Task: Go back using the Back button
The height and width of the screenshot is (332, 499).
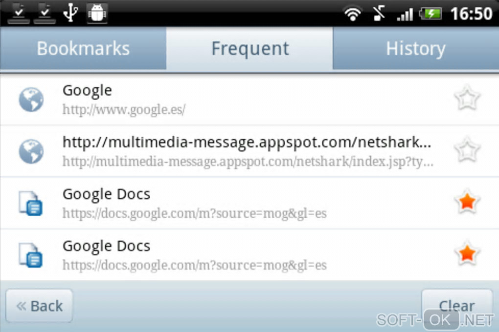Action: pos(39,306)
